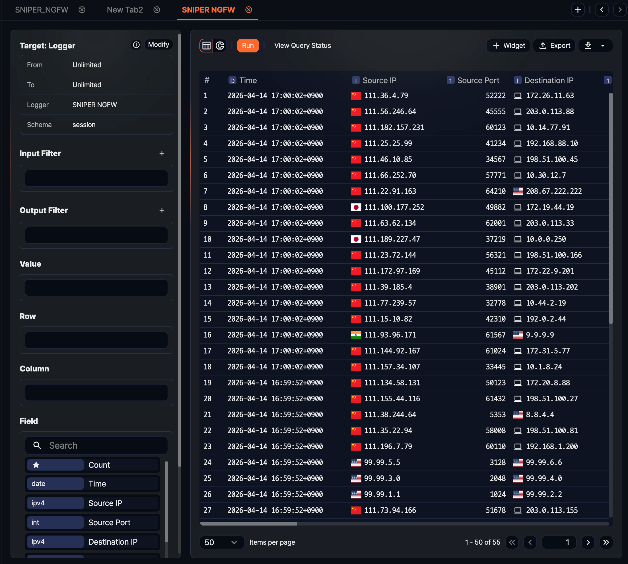
Task: Go to last page of results
Action: [606, 542]
